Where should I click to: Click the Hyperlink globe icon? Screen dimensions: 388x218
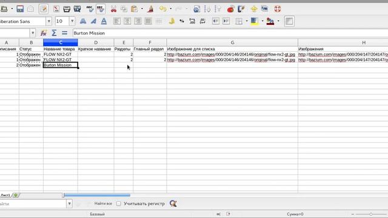(196, 9)
